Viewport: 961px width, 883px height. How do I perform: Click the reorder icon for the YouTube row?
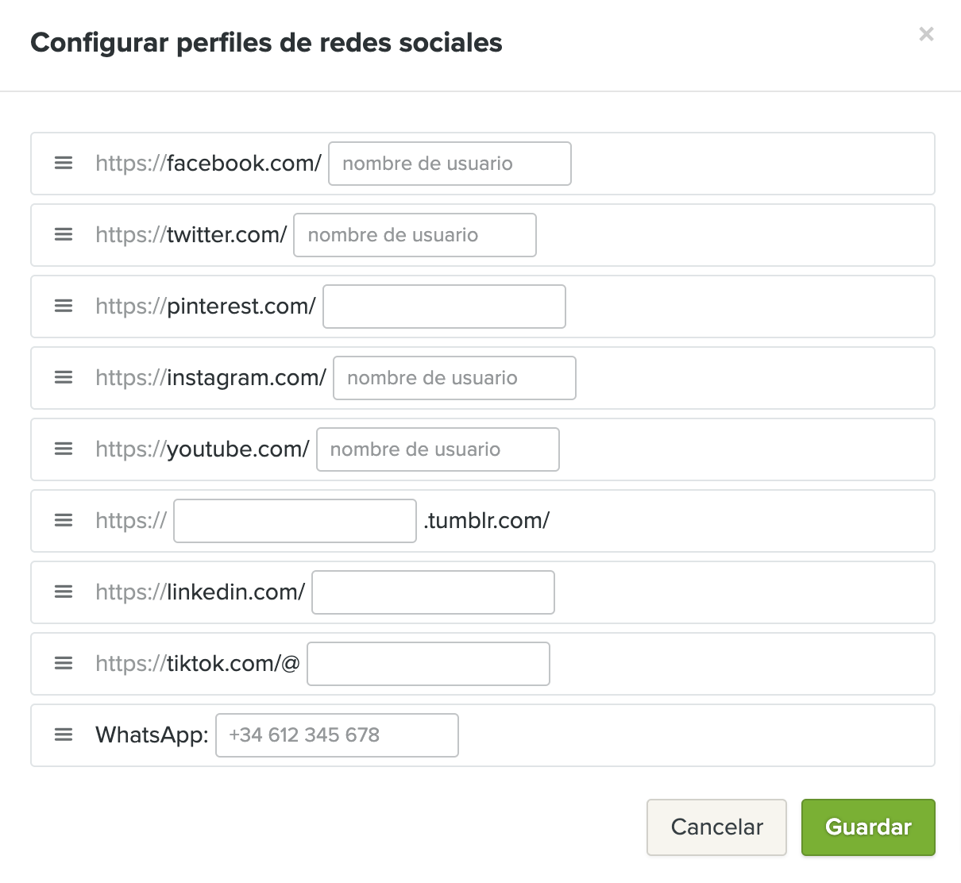coord(64,449)
